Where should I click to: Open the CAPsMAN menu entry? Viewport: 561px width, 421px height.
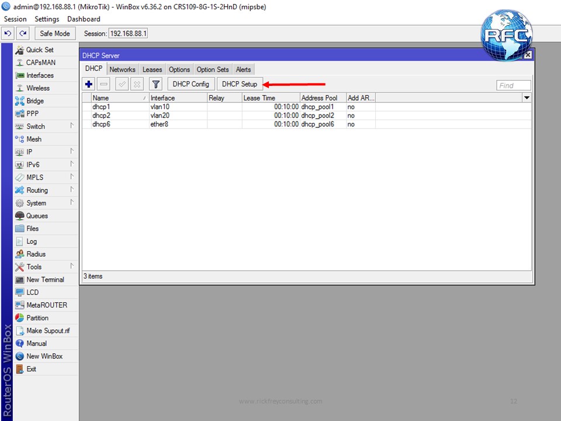coord(46,63)
